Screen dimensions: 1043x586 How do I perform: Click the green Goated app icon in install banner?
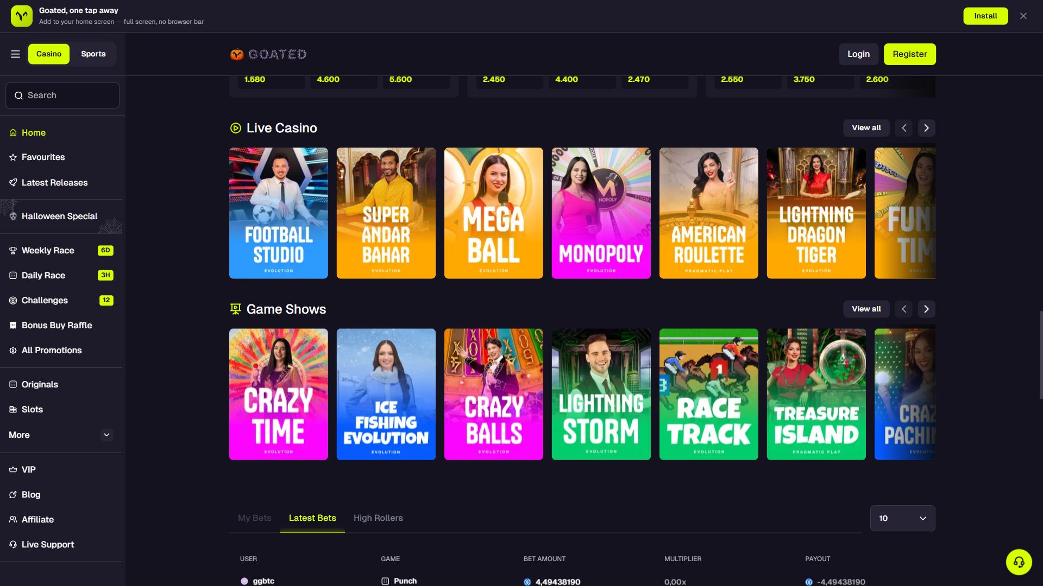point(22,16)
